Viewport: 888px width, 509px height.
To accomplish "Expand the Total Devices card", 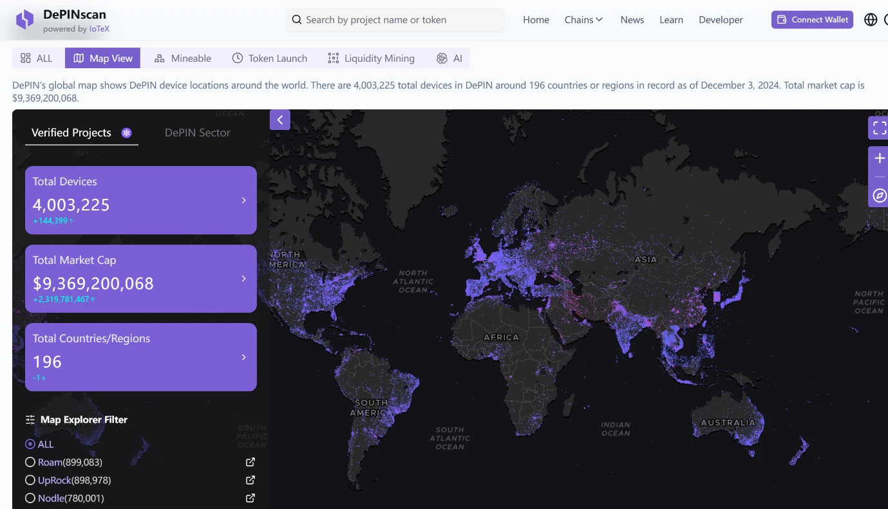I will (243, 200).
